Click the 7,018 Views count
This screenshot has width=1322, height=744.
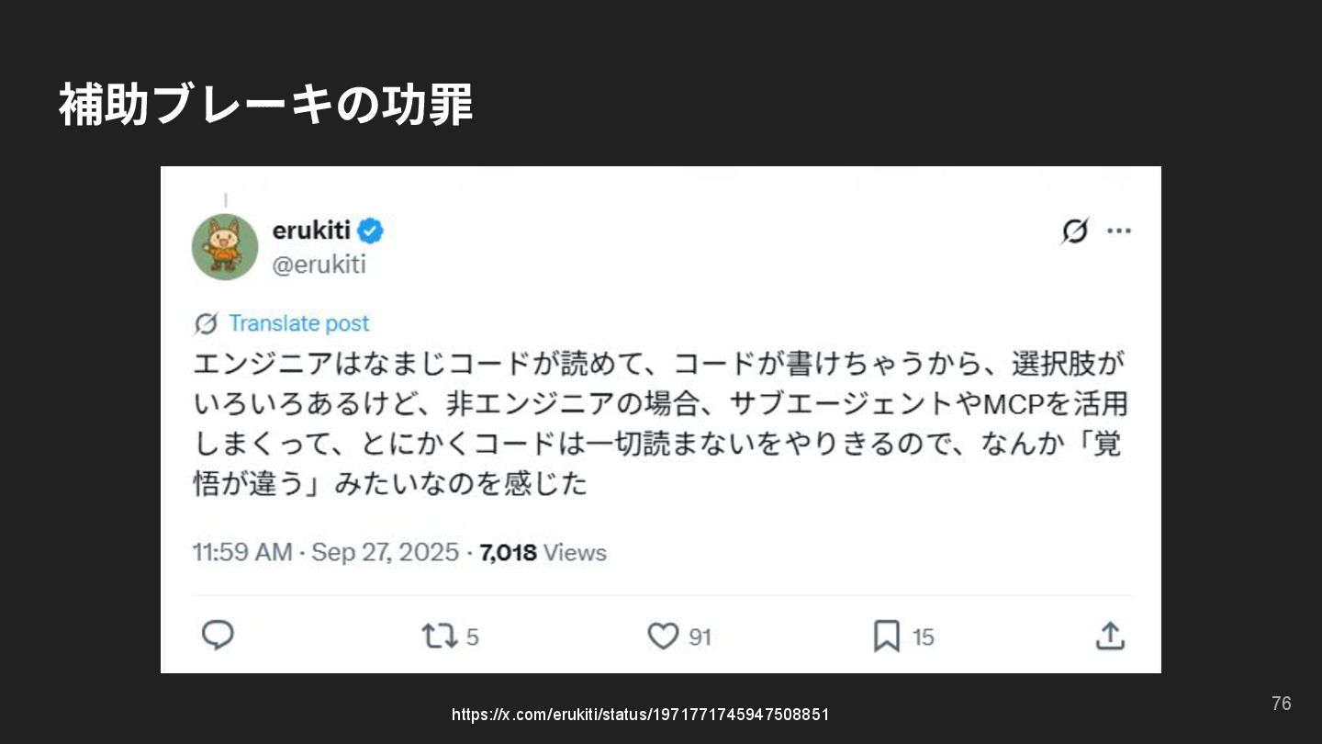point(543,552)
